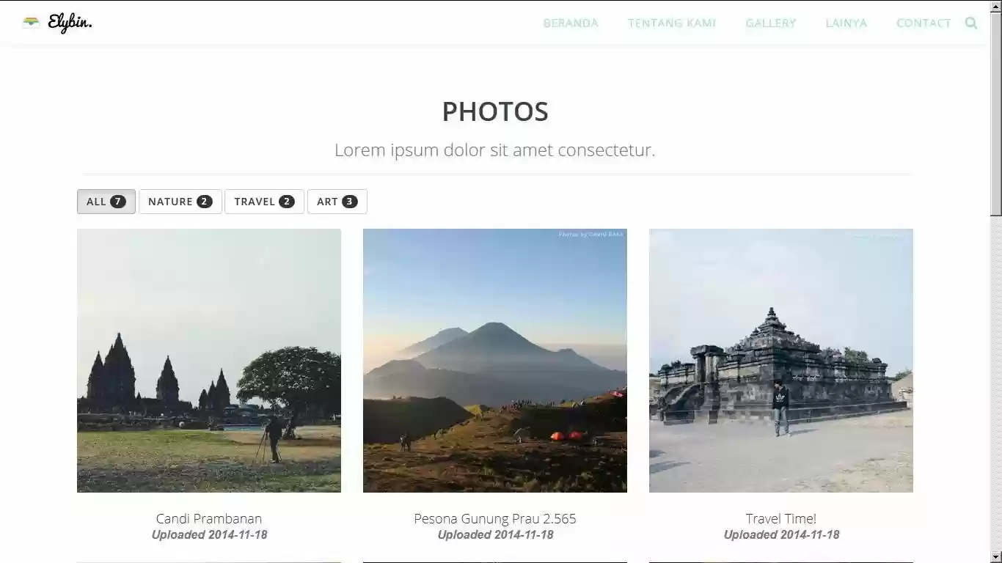View the Travel Time temple photo
Image resolution: width=1002 pixels, height=563 pixels.
[x=781, y=360]
